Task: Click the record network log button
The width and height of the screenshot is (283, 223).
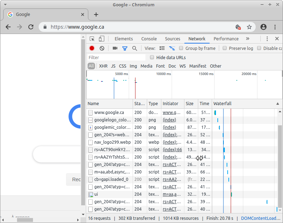Action: tap(92, 48)
